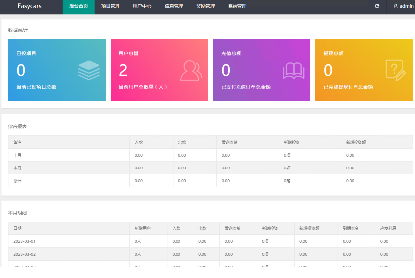
Task: Click the users icon in 用户总量 card
Action: tap(191, 71)
